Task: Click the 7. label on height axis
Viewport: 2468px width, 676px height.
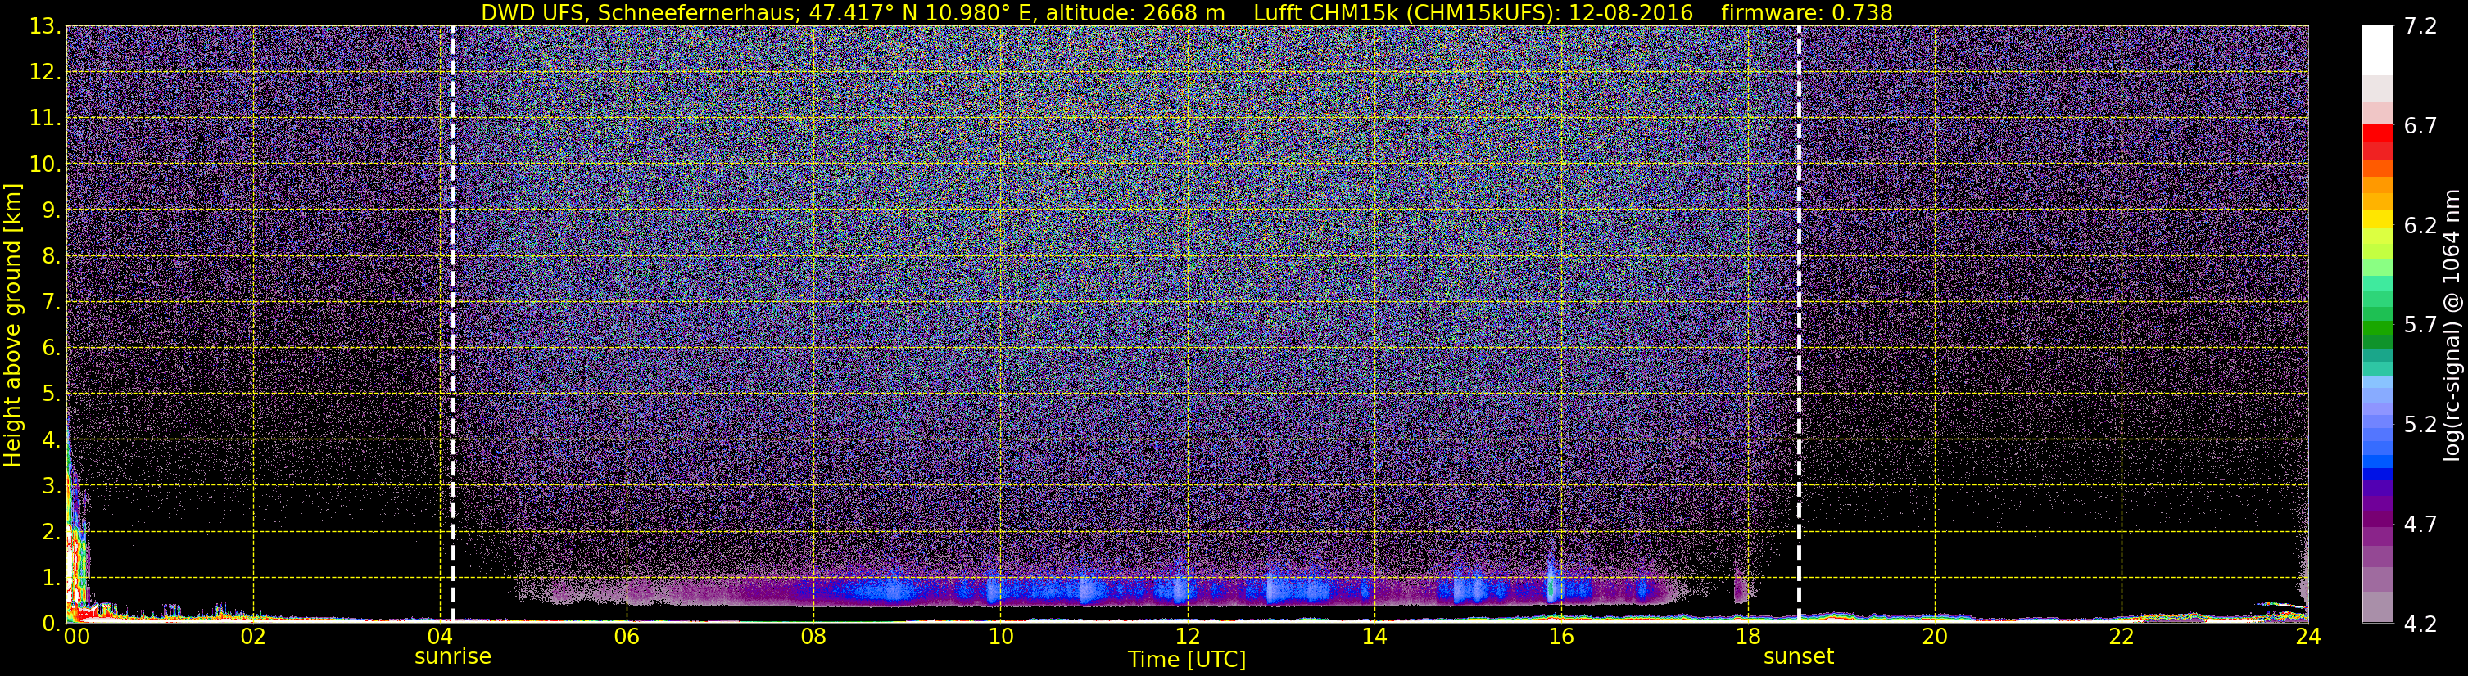Action: click(x=52, y=303)
